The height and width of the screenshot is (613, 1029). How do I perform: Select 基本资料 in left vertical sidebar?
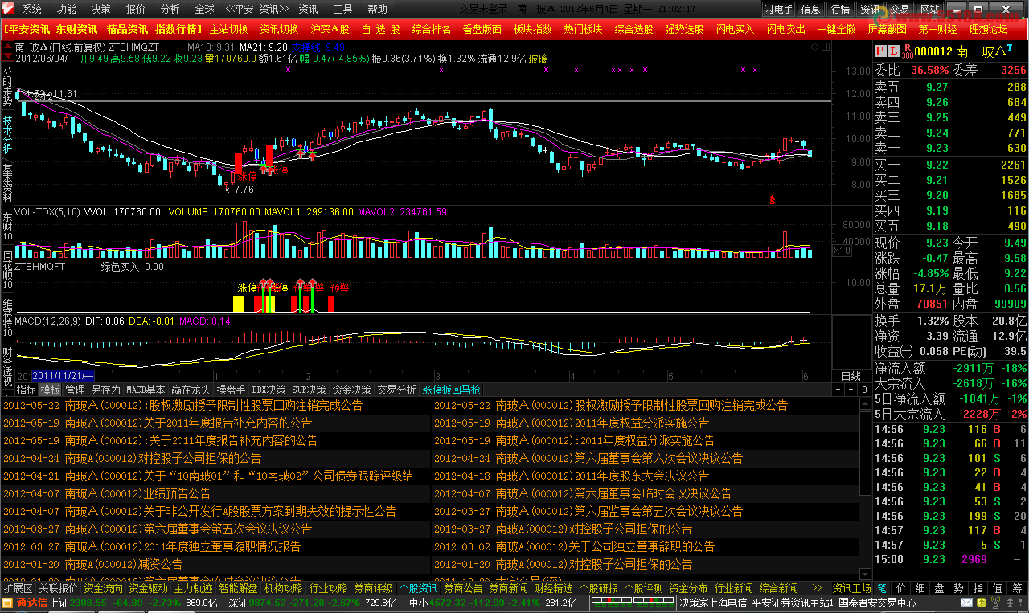pyautogui.click(x=6, y=182)
